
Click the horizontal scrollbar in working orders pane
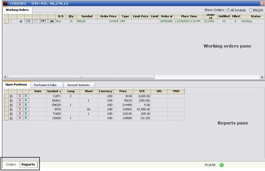(x=81, y=77)
